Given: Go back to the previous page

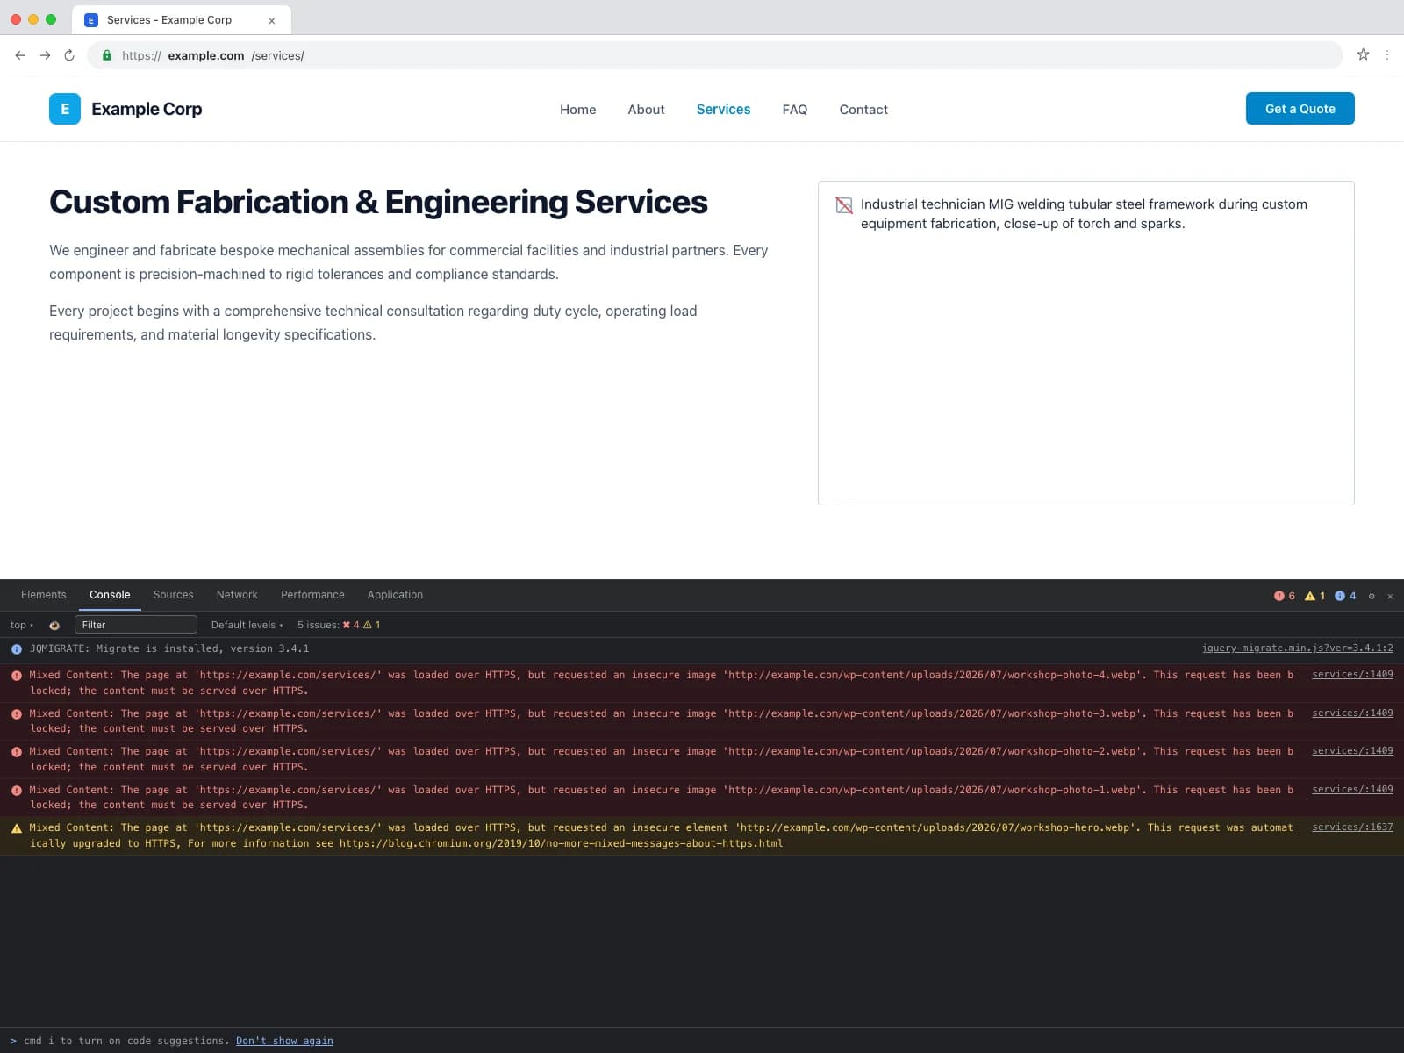Looking at the screenshot, I should point(20,55).
